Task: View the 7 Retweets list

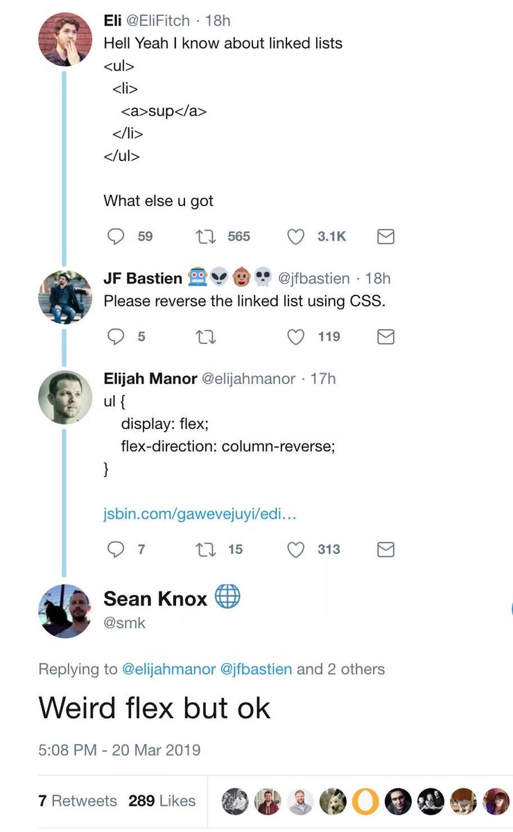Action: (x=78, y=801)
